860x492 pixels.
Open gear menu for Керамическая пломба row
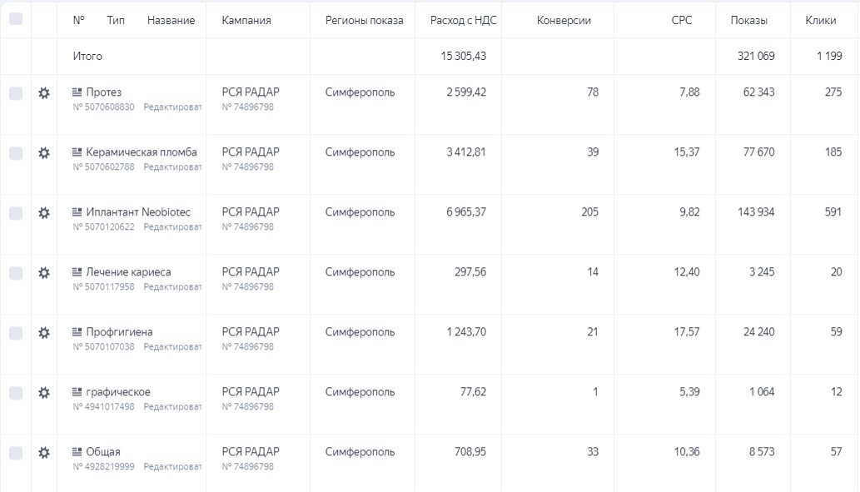44,152
